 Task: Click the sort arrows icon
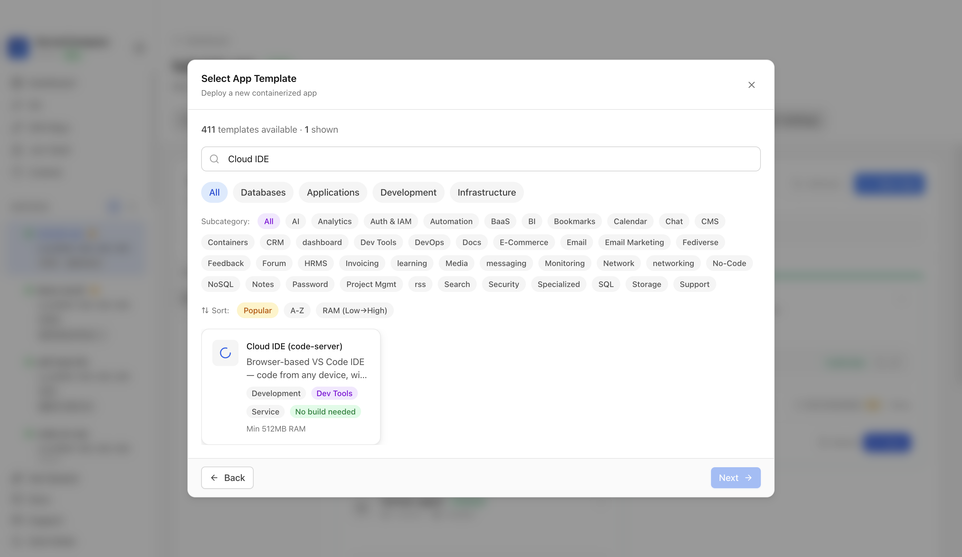[x=205, y=310]
